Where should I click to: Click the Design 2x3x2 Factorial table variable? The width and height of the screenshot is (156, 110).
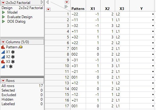point(22,8)
